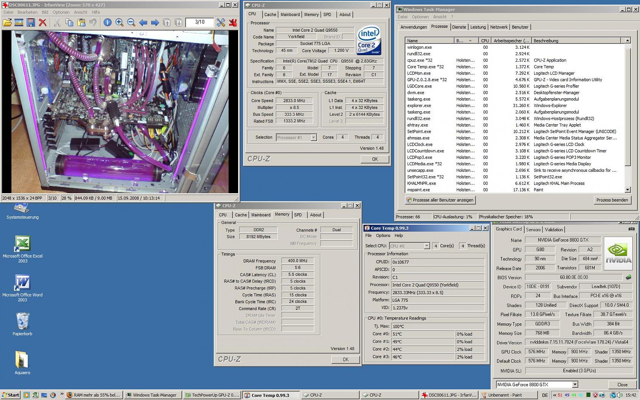Image resolution: width=640 pixels, height=400 pixels.
Task: Click the red Delete X icon in IrfanView
Action: tap(43, 23)
